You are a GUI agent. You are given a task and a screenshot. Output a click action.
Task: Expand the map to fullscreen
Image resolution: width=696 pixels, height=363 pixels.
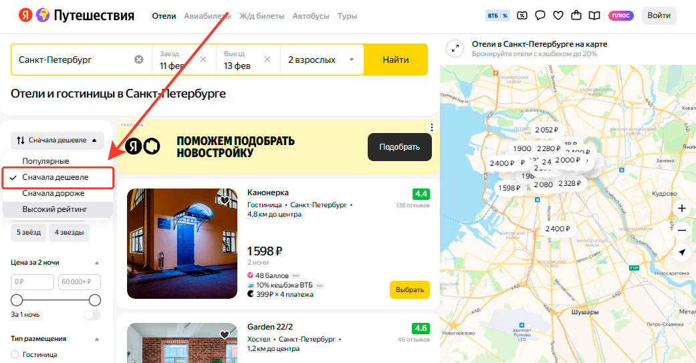455,49
